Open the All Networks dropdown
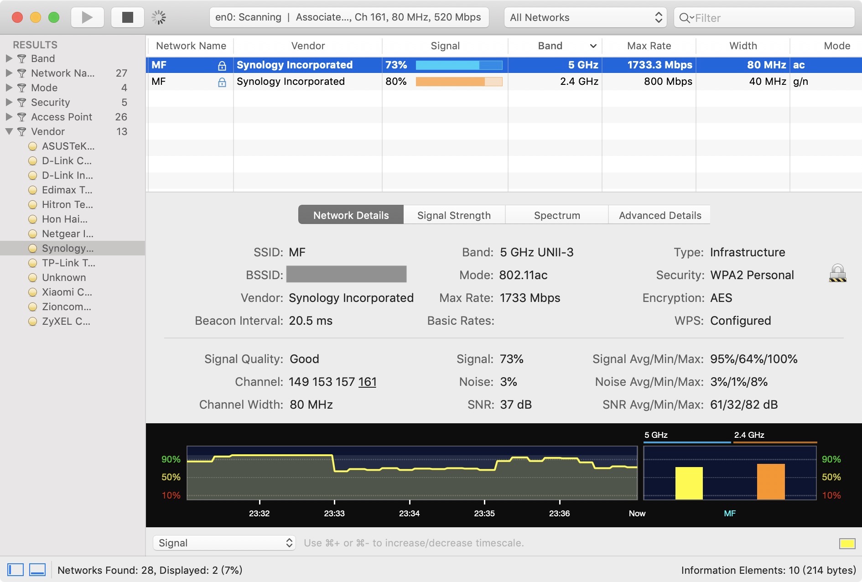862x582 pixels. (x=585, y=18)
